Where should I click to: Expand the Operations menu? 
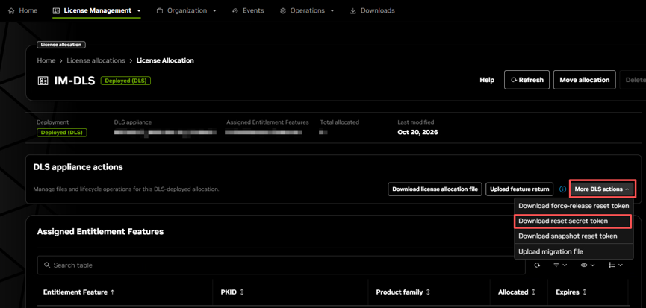point(307,10)
